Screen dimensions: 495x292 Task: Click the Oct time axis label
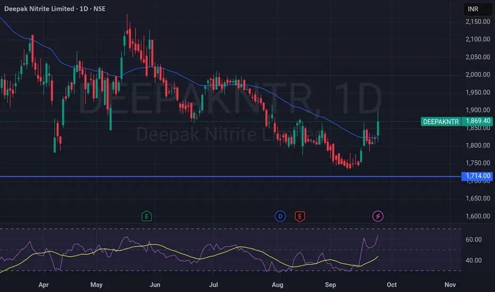click(392, 285)
